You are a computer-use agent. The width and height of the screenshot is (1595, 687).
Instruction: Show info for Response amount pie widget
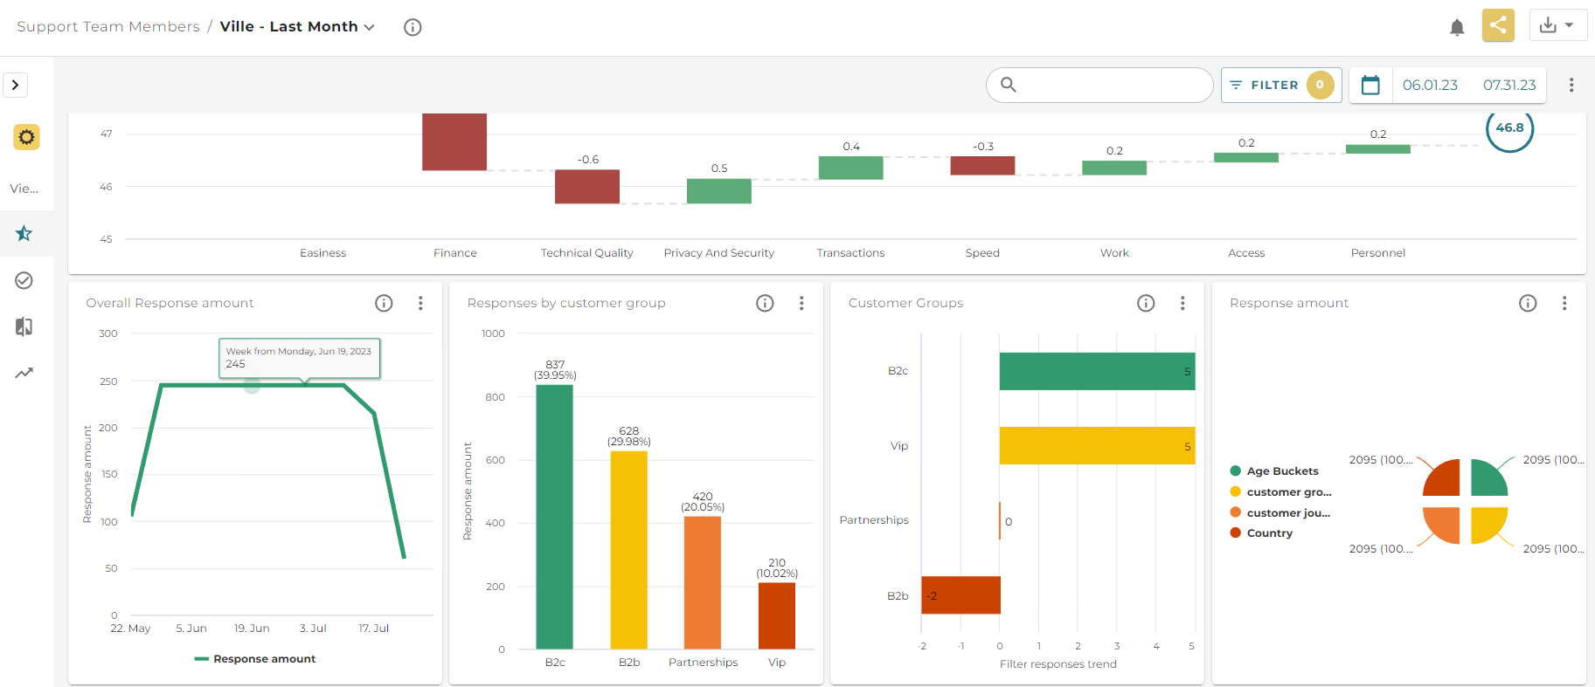1528,303
